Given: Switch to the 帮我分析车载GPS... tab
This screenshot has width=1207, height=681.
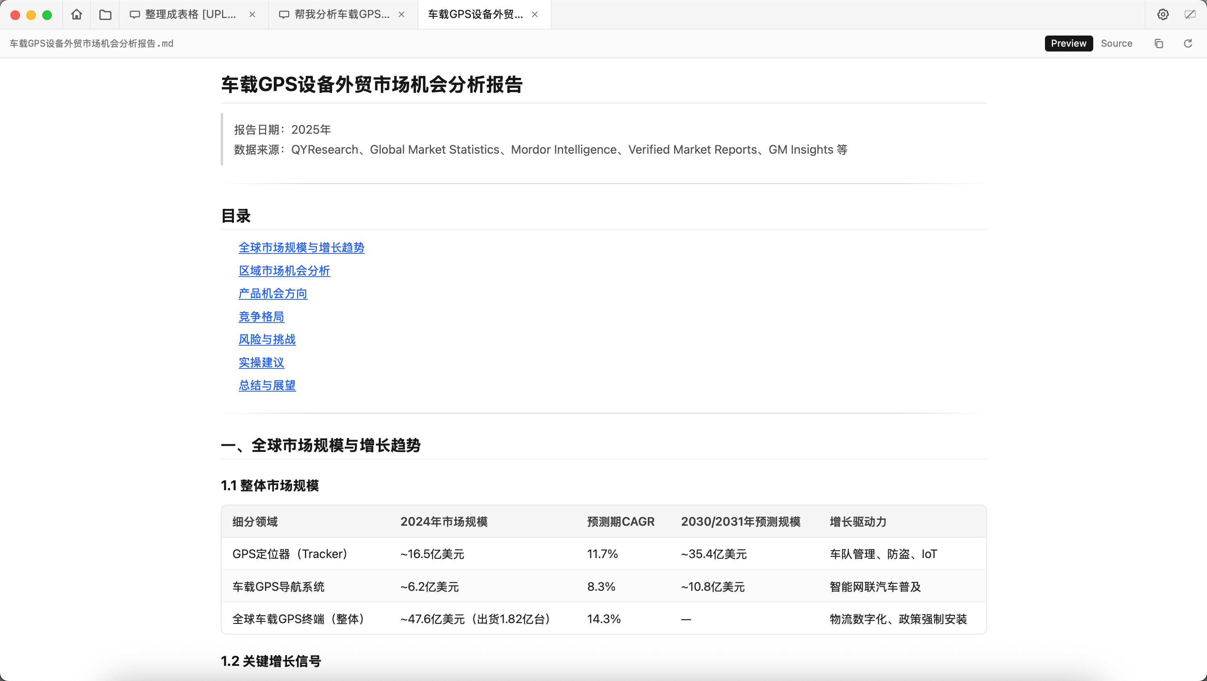Looking at the screenshot, I should coord(343,14).
